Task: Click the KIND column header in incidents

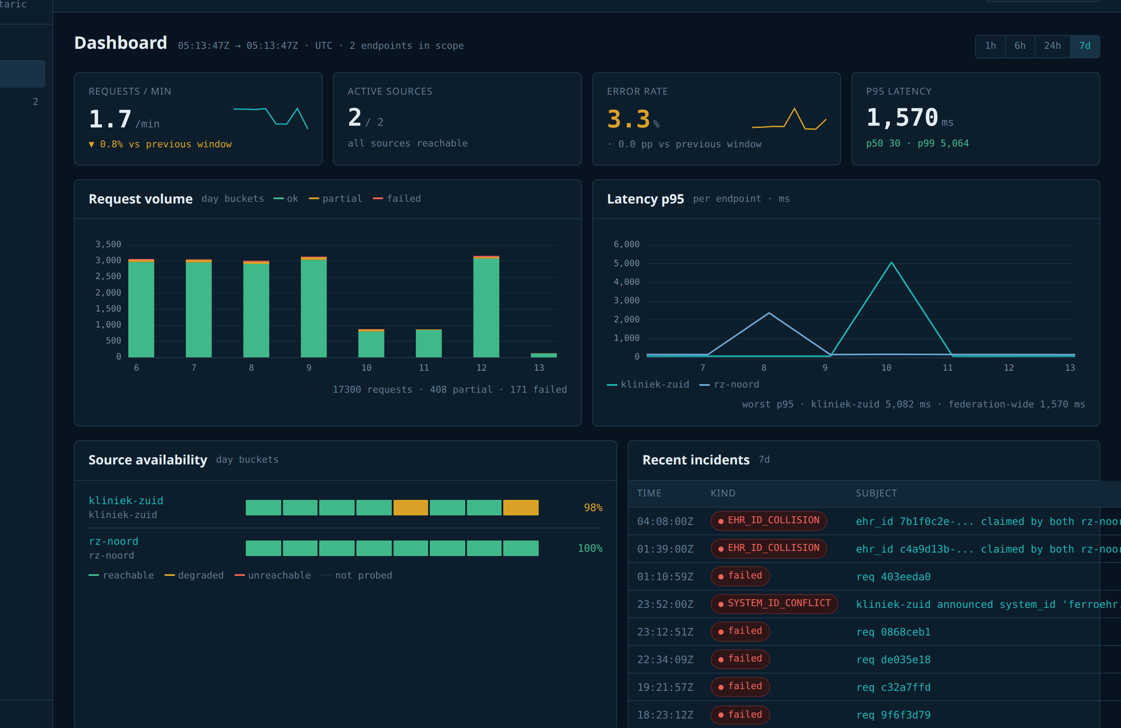Action: (x=723, y=493)
